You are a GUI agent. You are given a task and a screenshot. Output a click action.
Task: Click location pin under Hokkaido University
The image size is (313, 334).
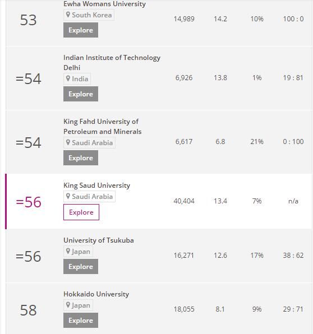pos(68,305)
